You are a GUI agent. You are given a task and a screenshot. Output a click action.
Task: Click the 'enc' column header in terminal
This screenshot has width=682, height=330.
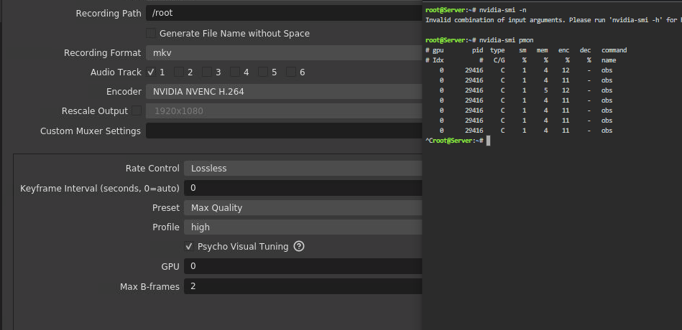coord(563,50)
